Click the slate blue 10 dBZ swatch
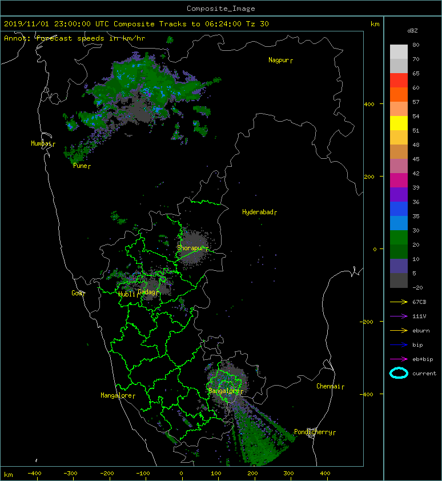This screenshot has height=481, width=442. 399,266
